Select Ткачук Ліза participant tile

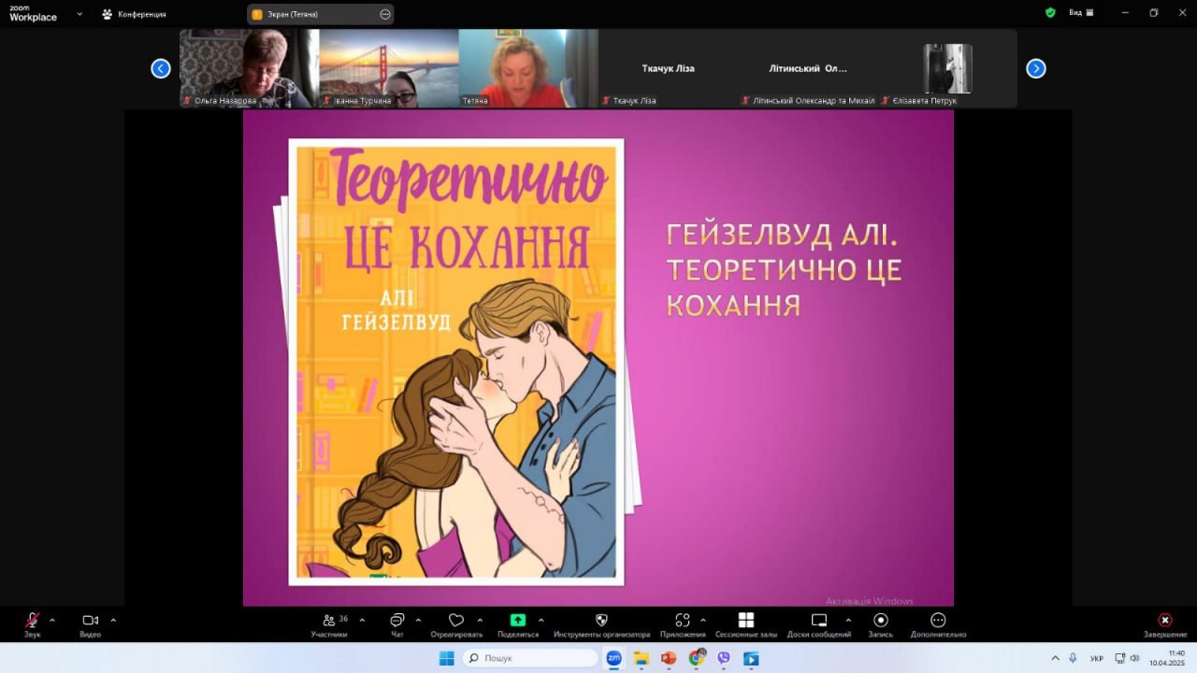(668, 68)
